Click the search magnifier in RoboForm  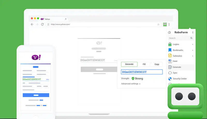pyautogui.click(x=191, y=38)
